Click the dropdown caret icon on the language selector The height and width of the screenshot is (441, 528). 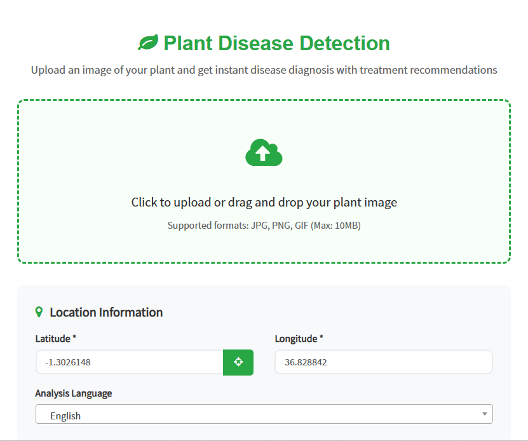(x=485, y=414)
